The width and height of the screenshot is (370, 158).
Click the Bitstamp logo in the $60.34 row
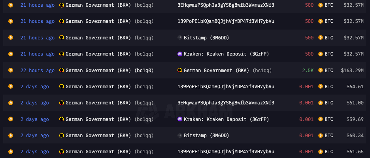pos(180,136)
